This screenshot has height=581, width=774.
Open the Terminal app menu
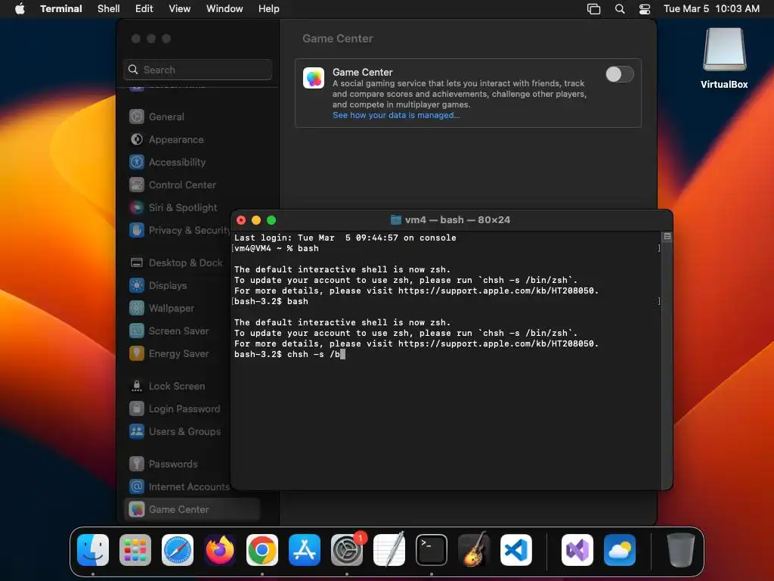(61, 8)
